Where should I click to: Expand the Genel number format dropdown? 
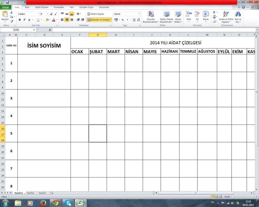coord(139,14)
